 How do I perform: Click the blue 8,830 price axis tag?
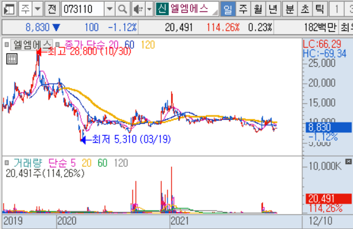pos(328,128)
